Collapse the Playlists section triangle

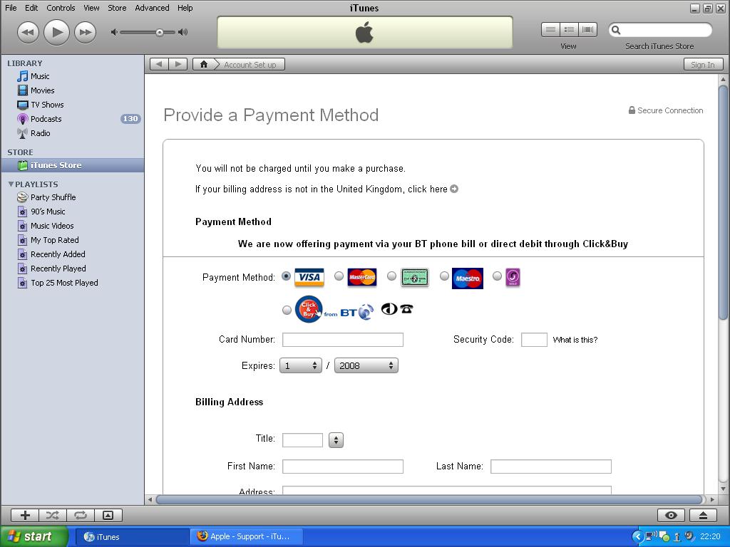coord(11,184)
